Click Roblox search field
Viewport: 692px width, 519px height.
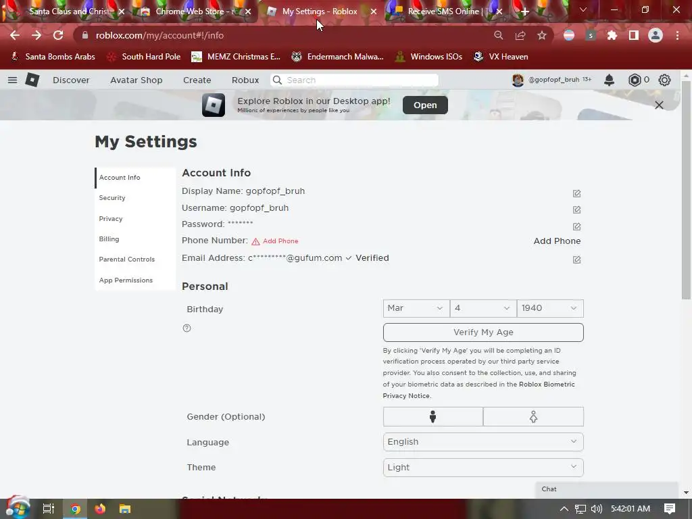coord(354,80)
